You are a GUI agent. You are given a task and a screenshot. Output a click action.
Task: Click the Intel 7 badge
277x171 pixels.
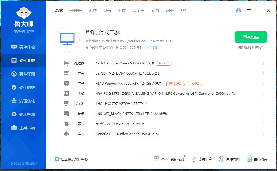164,63
